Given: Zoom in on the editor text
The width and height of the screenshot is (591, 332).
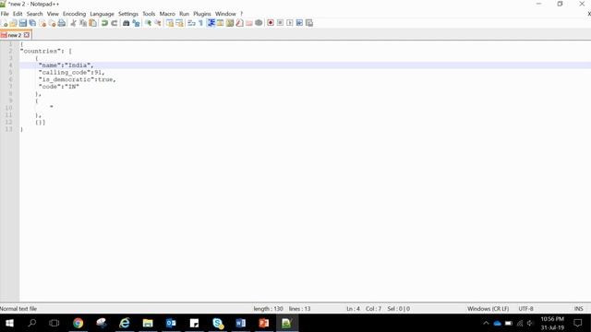Looking at the screenshot, I should (148, 23).
